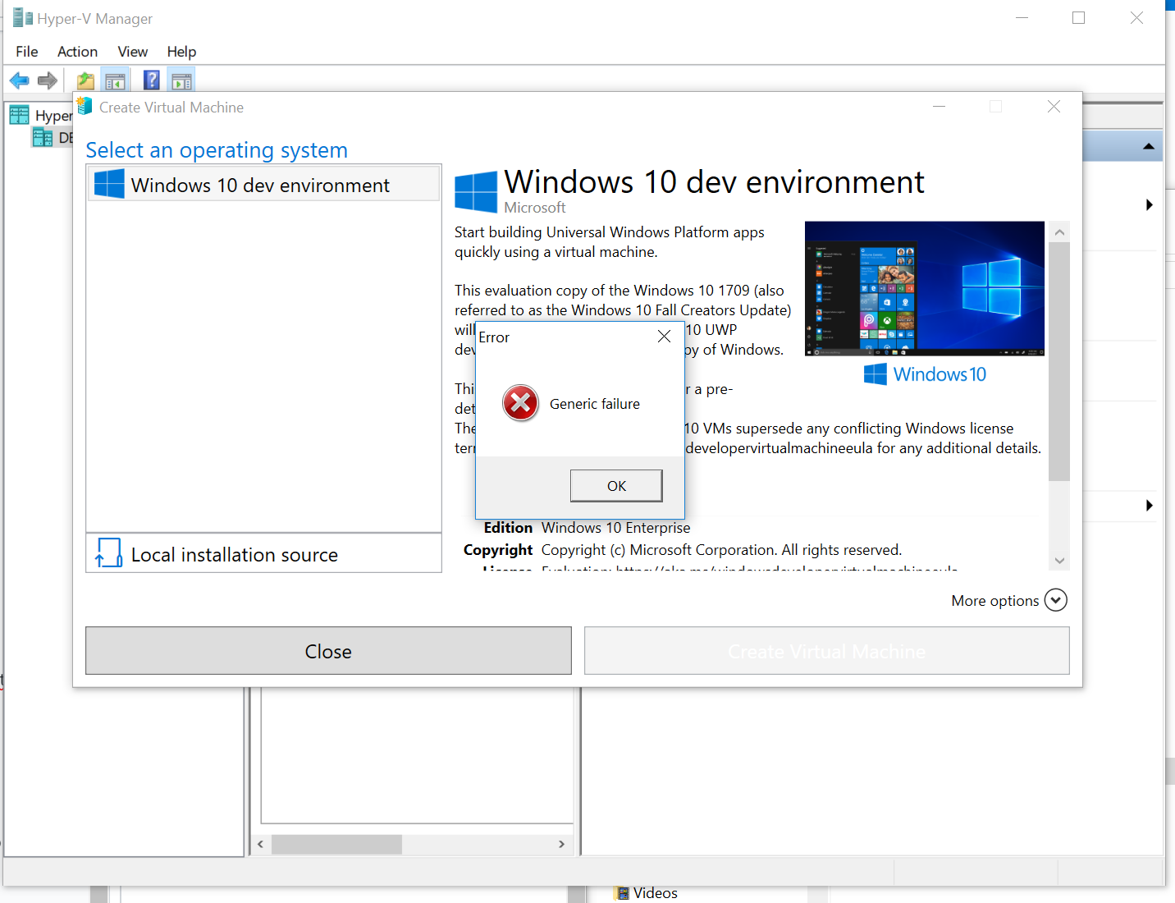Click the red error cross icon
The height and width of the screenshot is (903, 1175).
(x=520, y=403)
